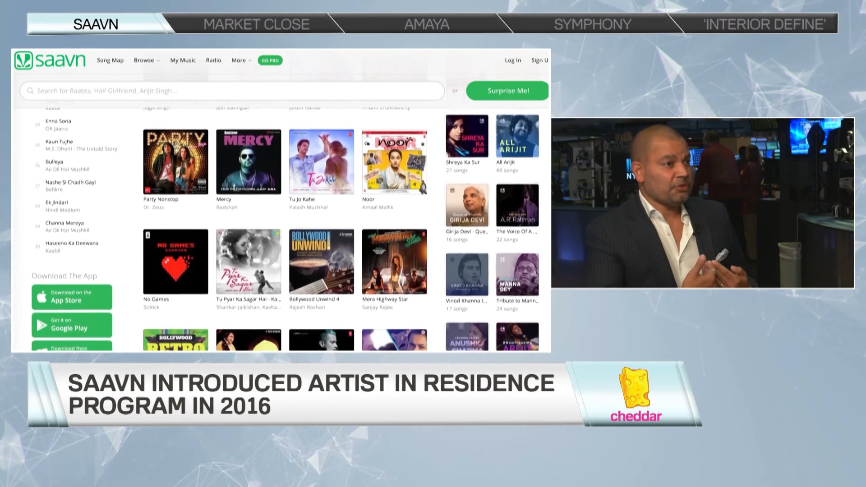The image size is (866, 487).
Task: Select Song Map in the navigation bar
Action: pyautogui.click(x=110, y=60)
